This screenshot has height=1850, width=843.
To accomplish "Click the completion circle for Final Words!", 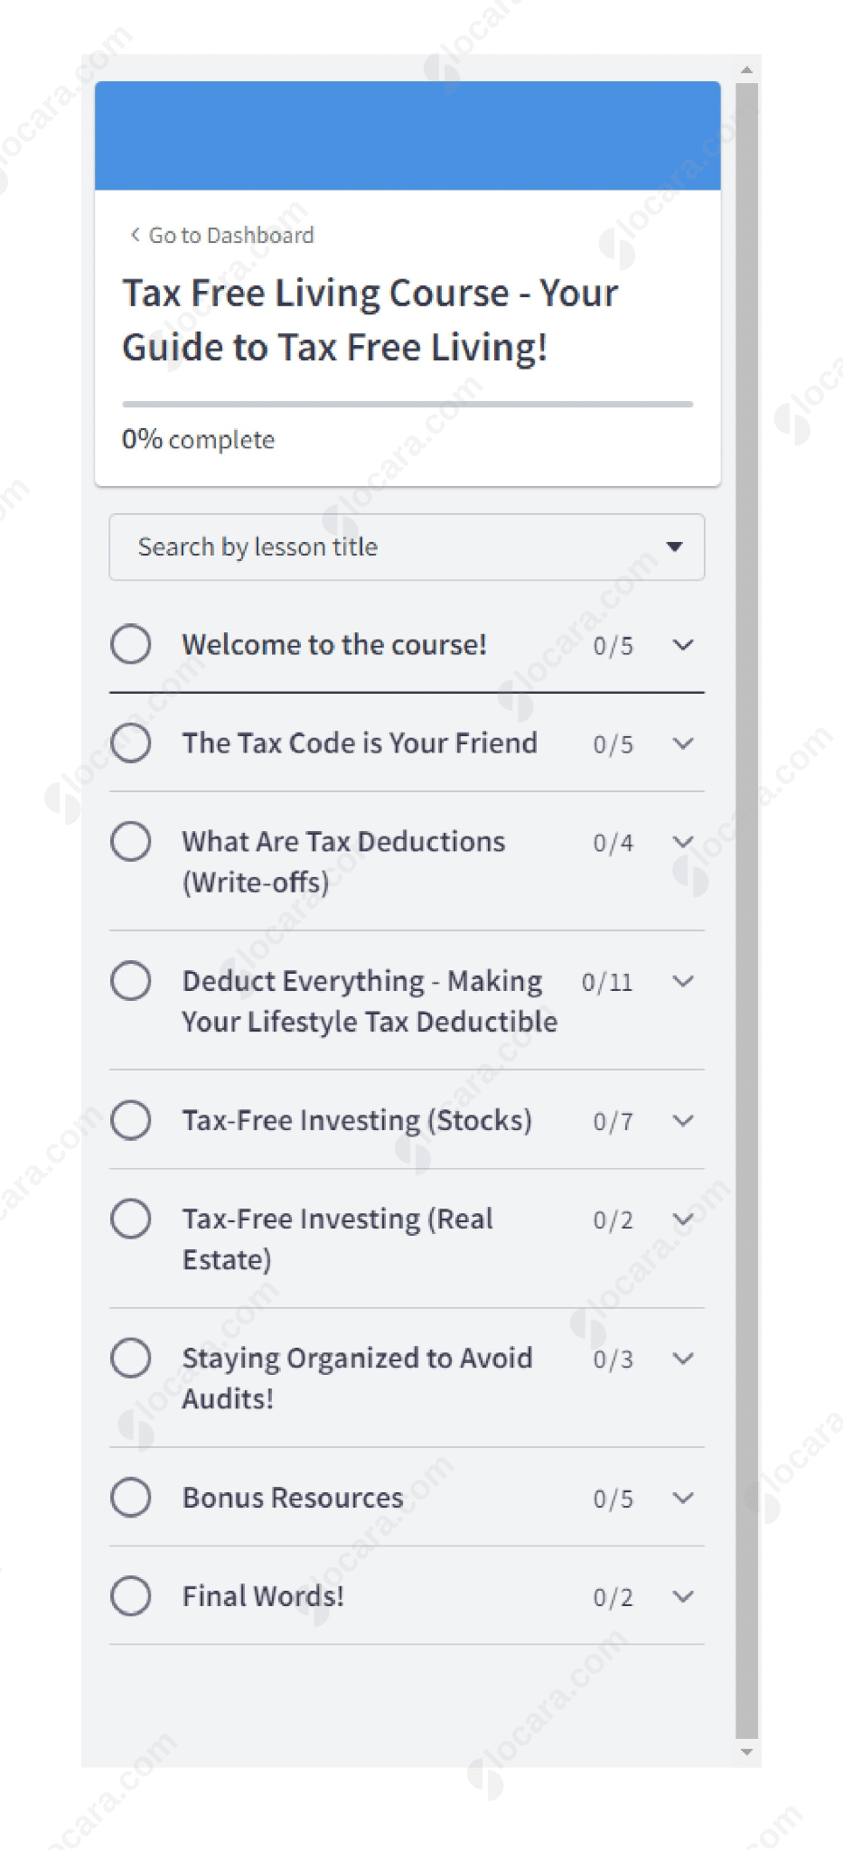I will click(x=131, y=1595).
